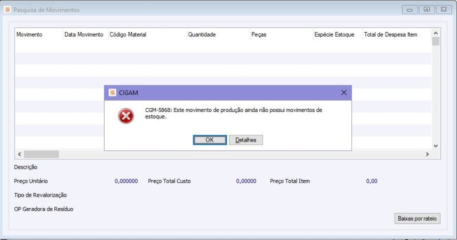Screen dimensions: 457x240
Task: Click the Baixas por rateio button
Action: pyautogui.click(x=417, y=218)
